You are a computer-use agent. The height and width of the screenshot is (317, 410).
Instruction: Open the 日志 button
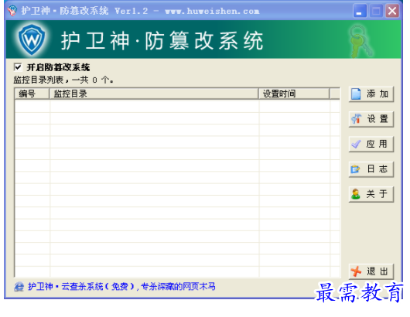pyautogui.click(x=371, y=169)
